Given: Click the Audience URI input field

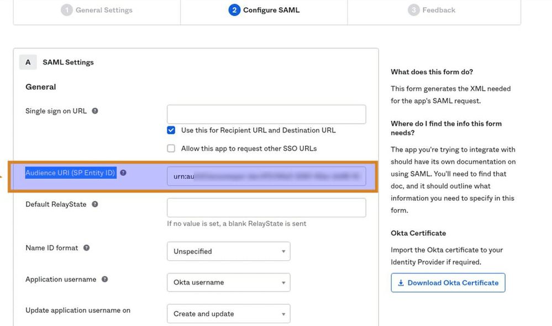Looking at the screenshot, I should pos(266,177).
